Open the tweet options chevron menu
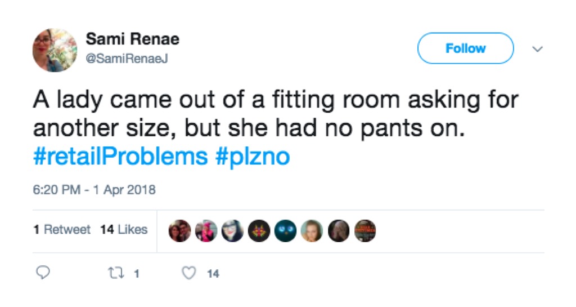The image size is (576, 307). tap(537, 49)
